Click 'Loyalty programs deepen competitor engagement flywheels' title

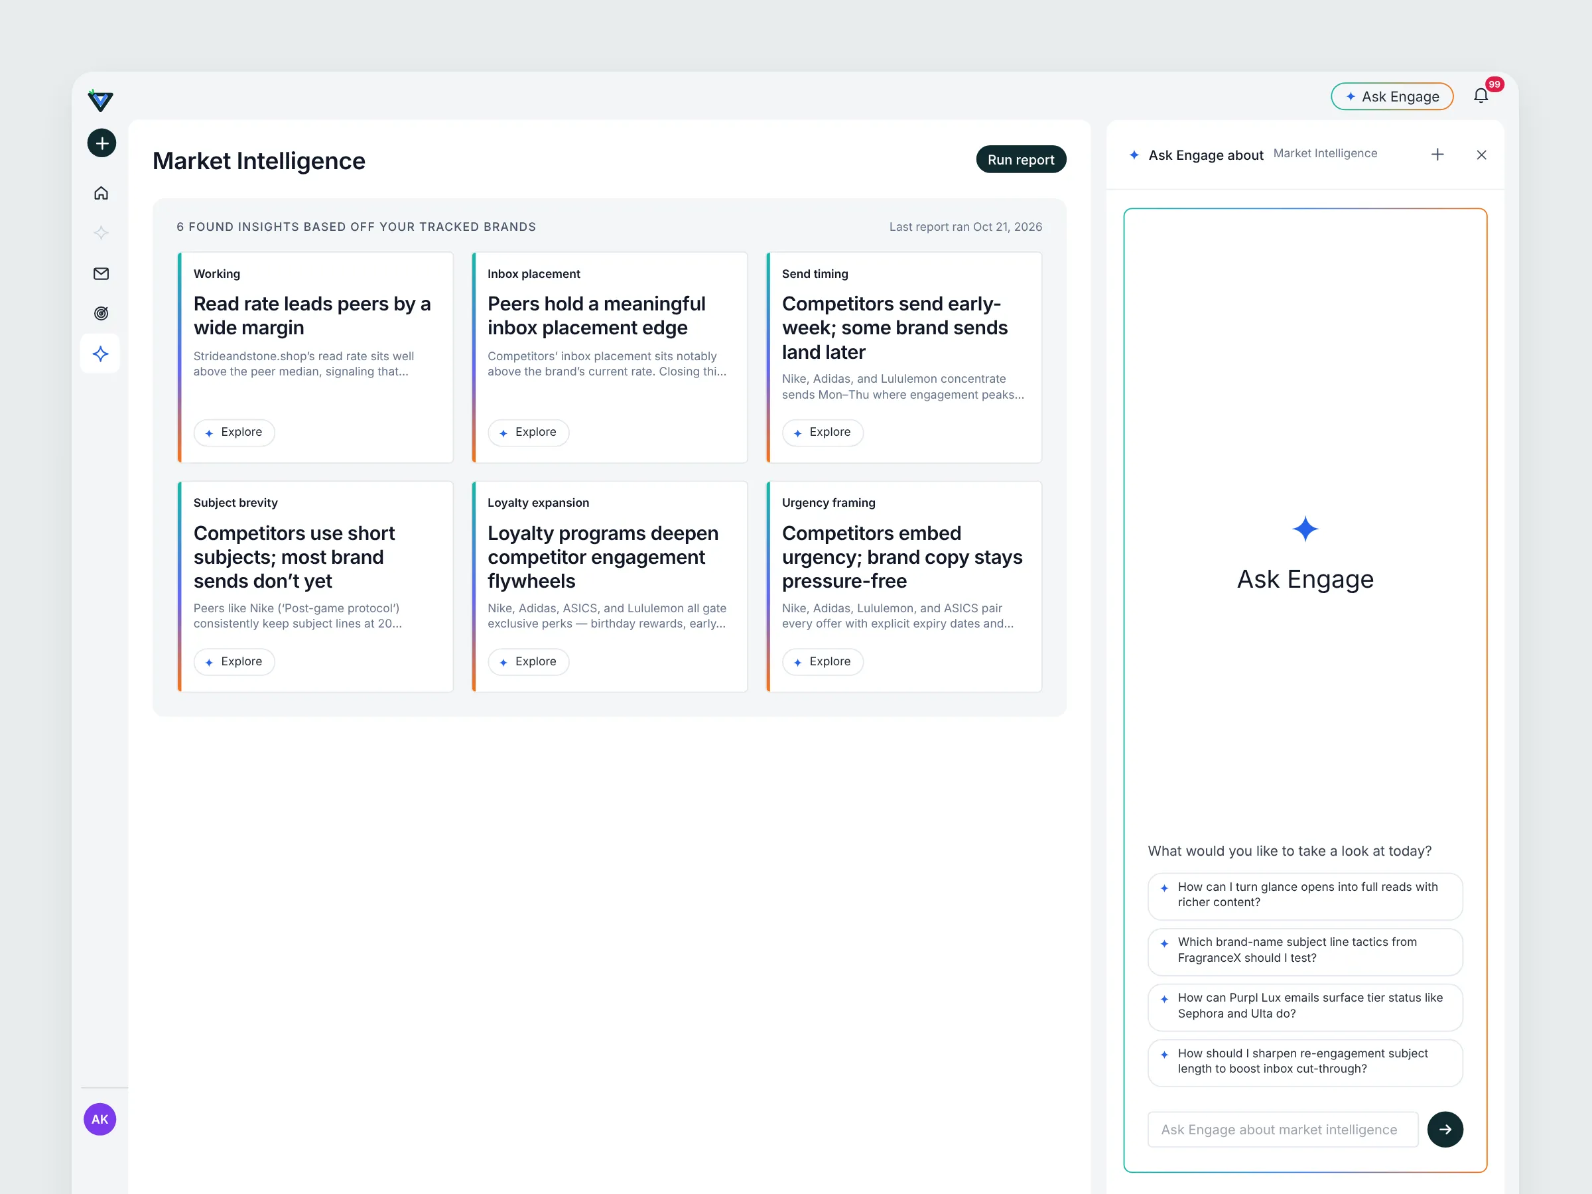603,557
